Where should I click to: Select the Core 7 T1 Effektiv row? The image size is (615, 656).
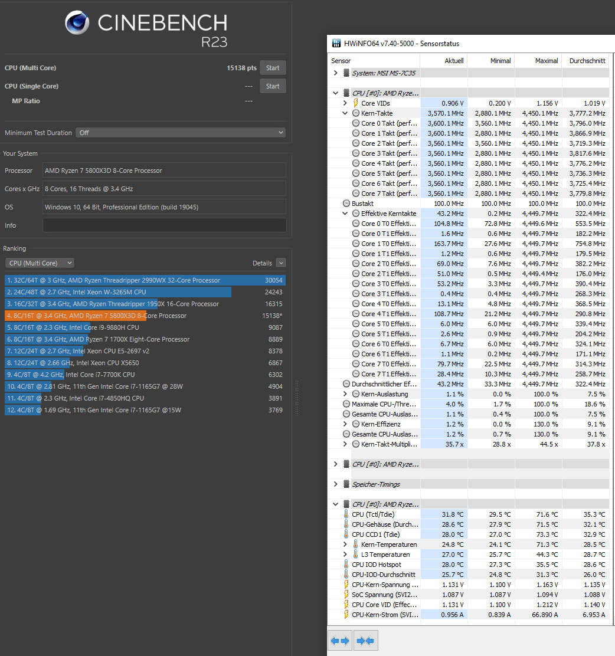(469, 374)
